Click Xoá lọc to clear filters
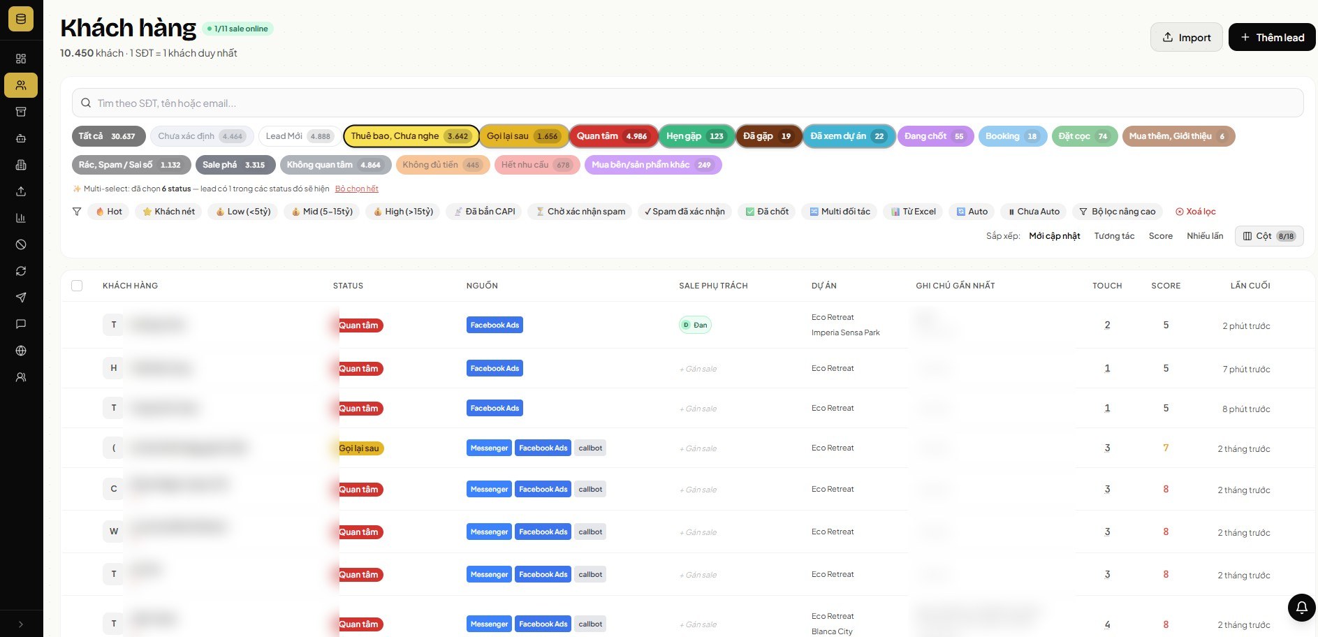 pyautogui.click(x=1195, y=212)
